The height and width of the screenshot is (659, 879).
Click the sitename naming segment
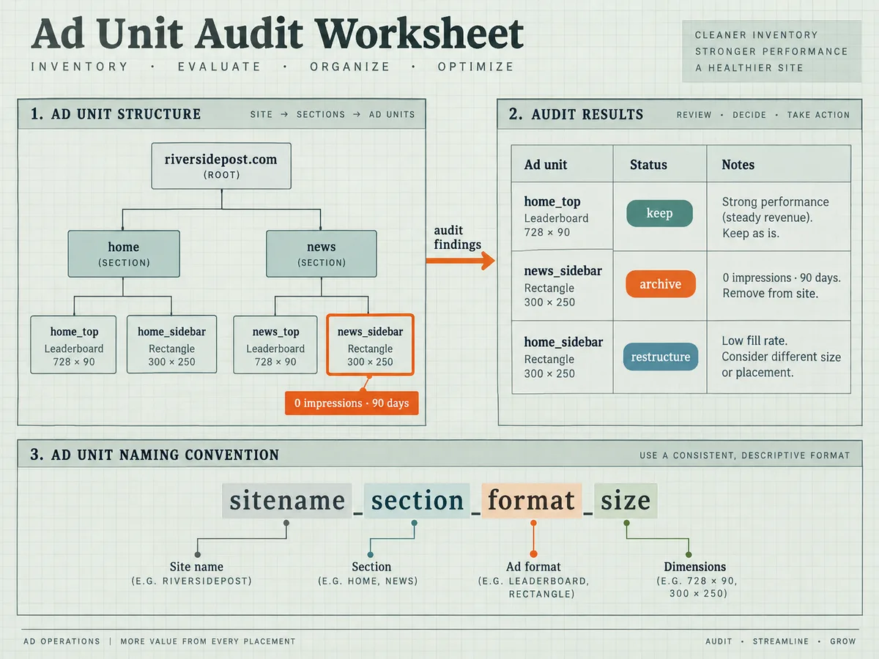[286, 500]
